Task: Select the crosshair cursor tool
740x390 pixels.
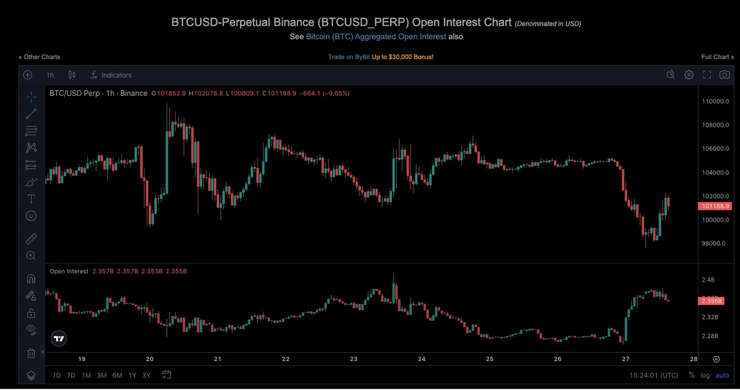Action: [x=31, y=96]
